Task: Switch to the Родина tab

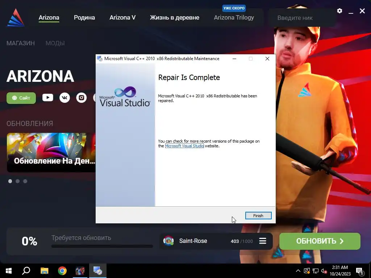Action: click(x=84, y=17)
